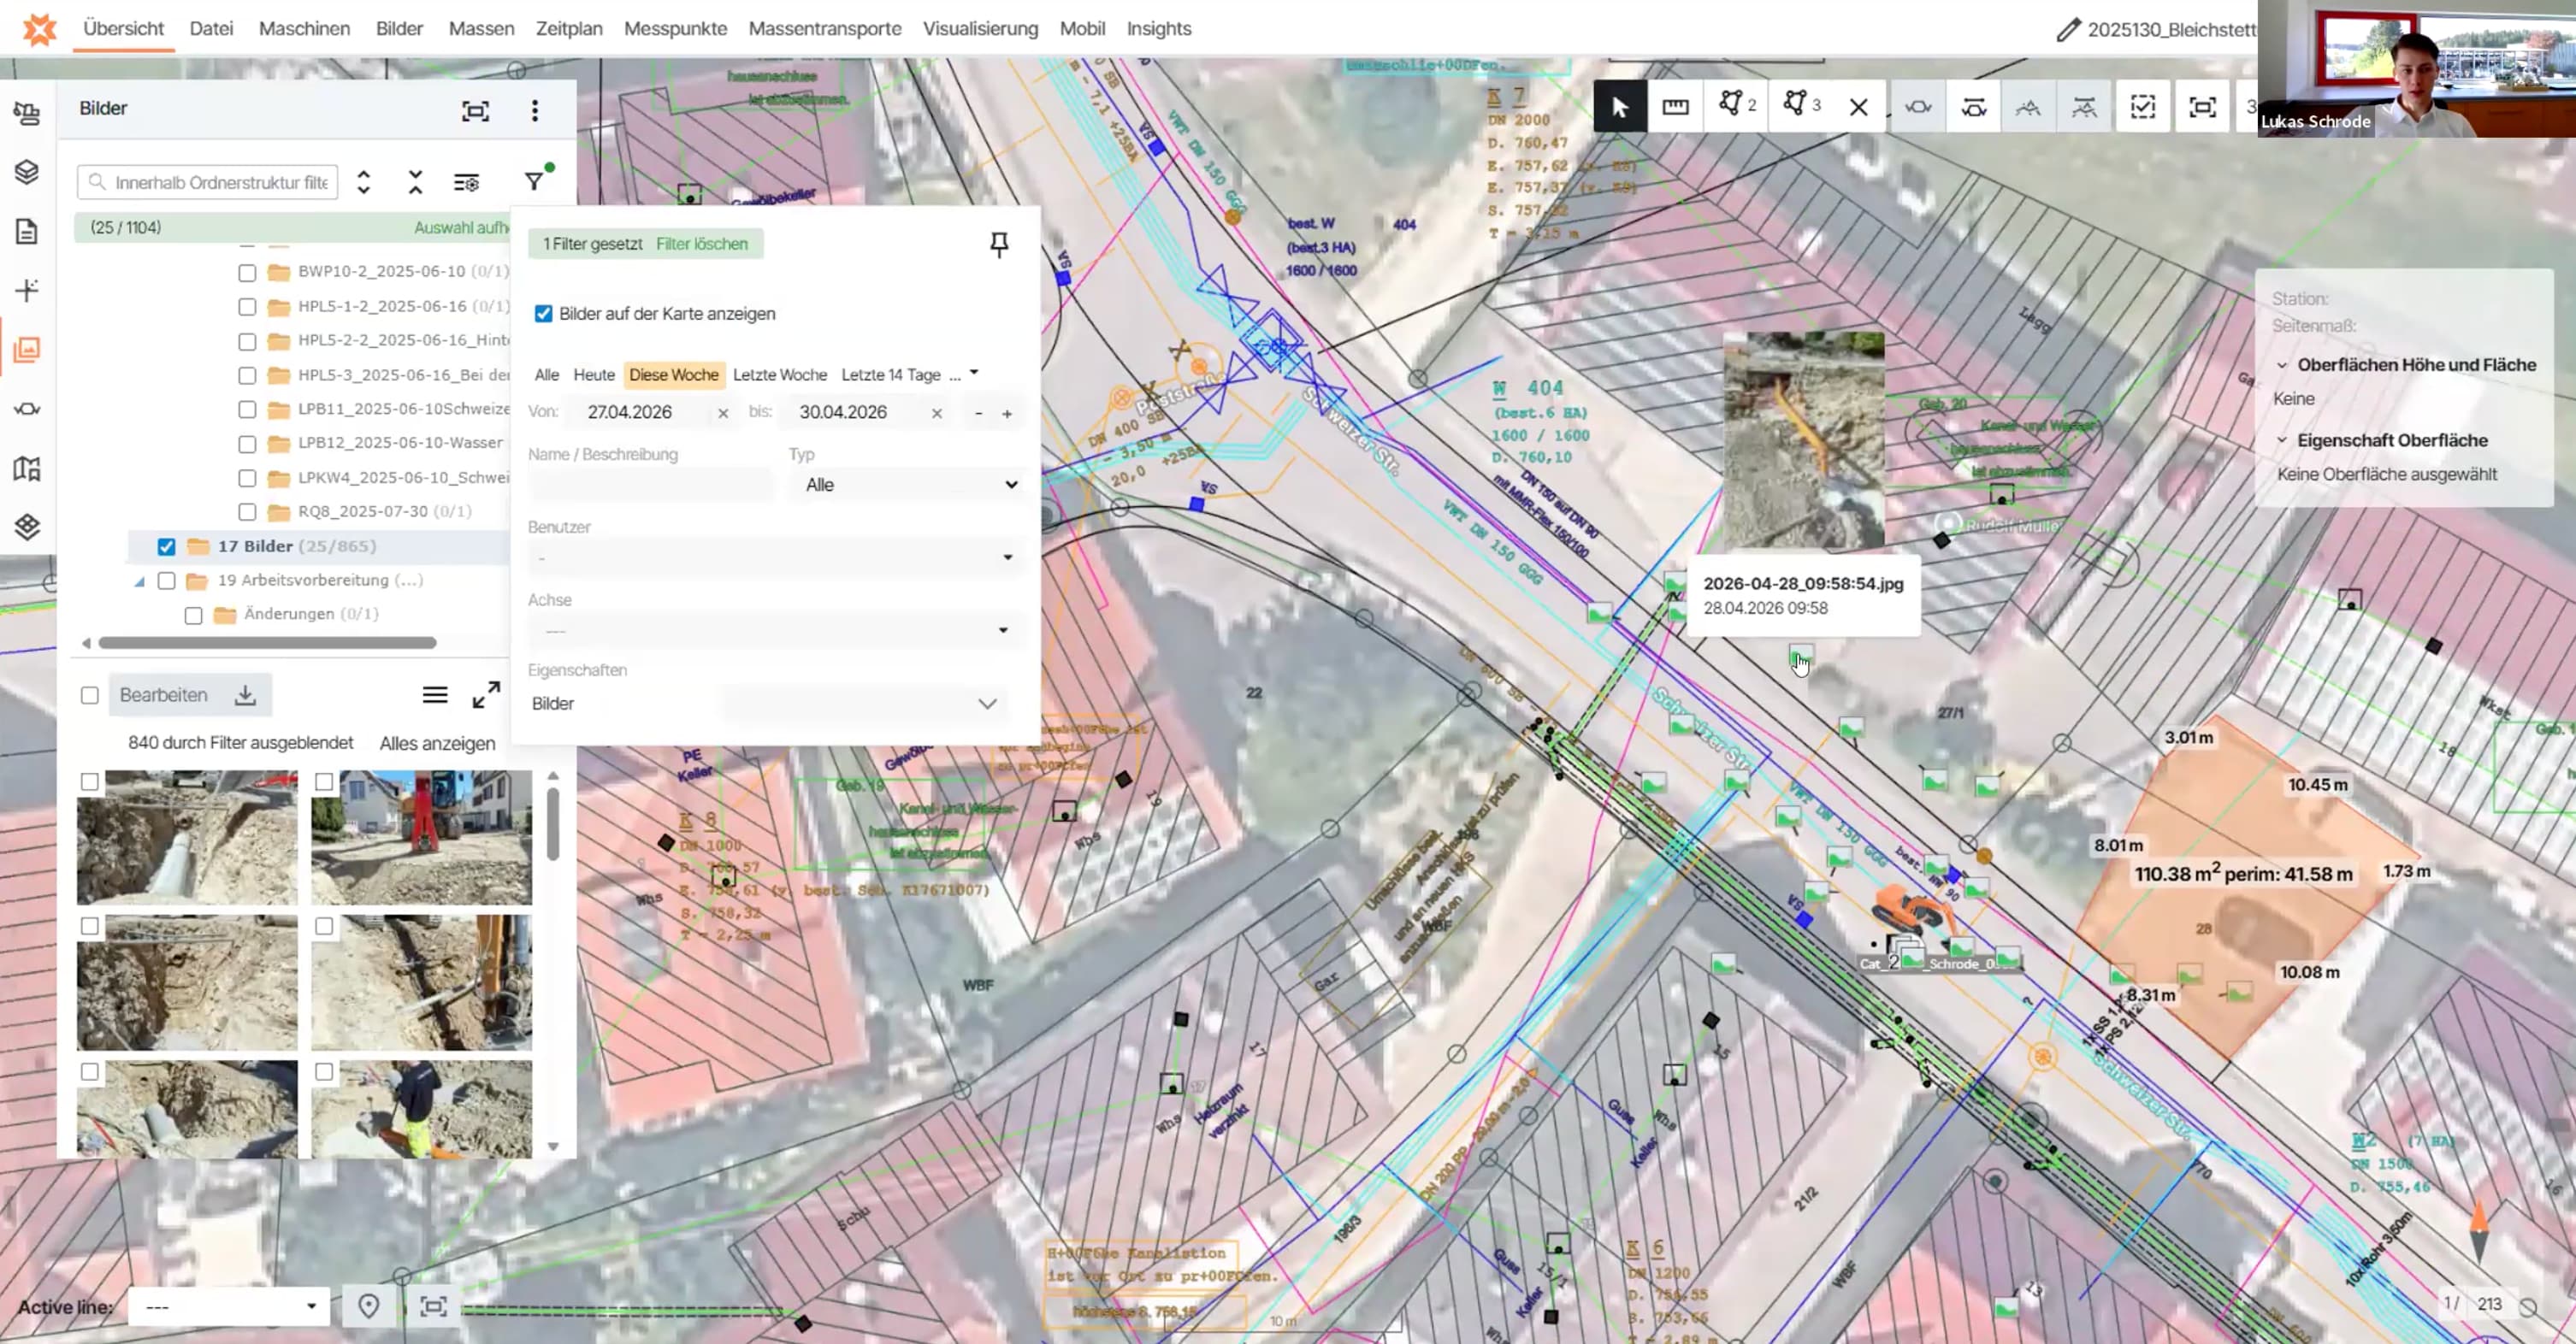Image resolution: width=2576 pixels, height=1344 pixels.
Task: Select the 'Letzte Woche' date preset
Action: (780, 375)
